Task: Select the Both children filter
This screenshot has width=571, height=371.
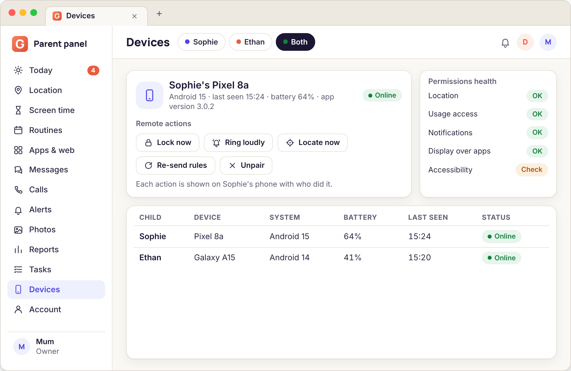Action: tap(295, 42)
